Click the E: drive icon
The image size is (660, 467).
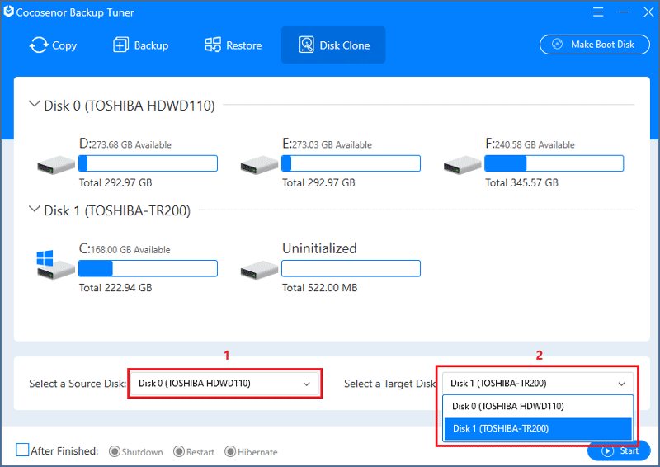click(259, 165)
